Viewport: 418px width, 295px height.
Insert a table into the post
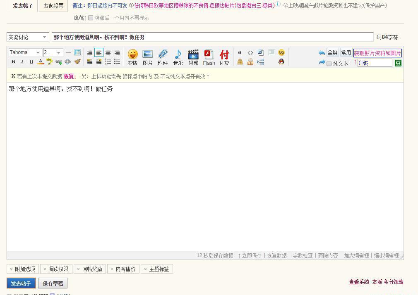click(77, 52)
